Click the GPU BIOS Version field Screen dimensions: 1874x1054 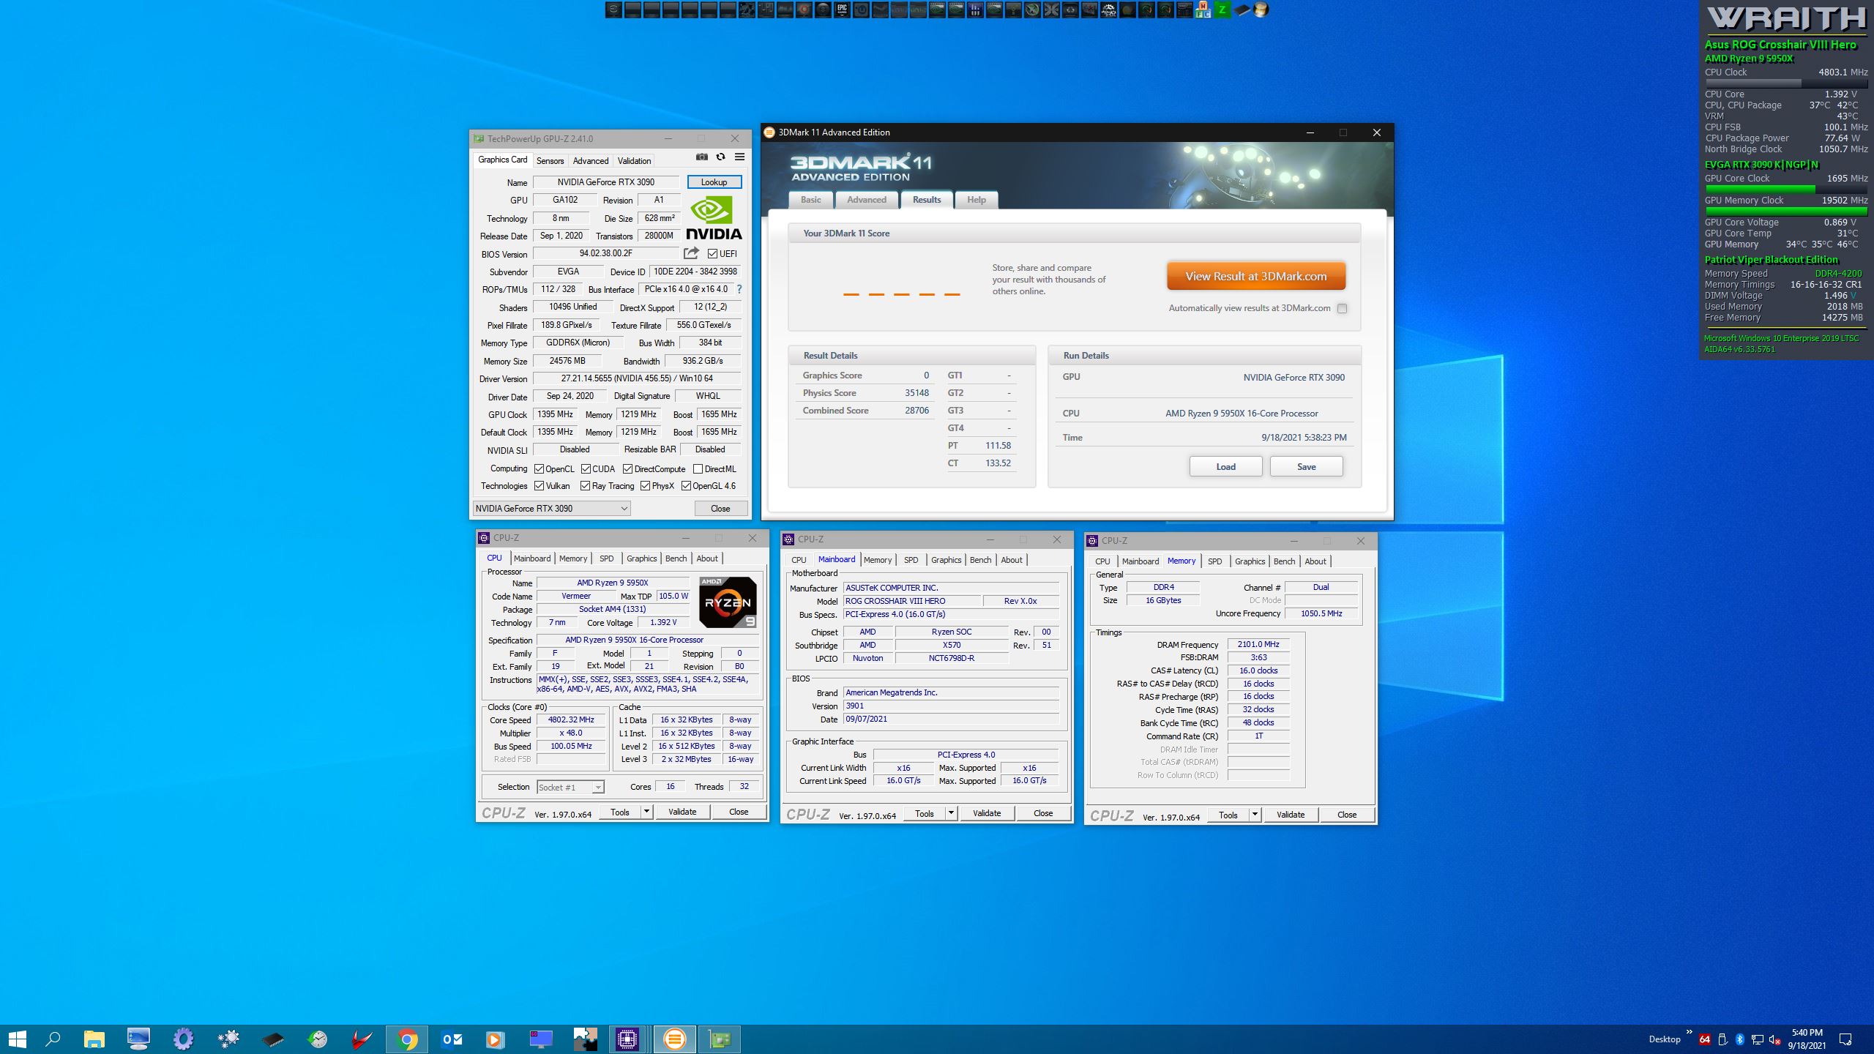pyautogui.click(x=605, y=253)
